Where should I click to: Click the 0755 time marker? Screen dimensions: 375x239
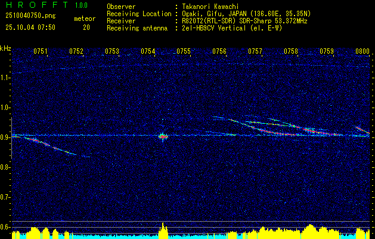[x=184, y=51]
